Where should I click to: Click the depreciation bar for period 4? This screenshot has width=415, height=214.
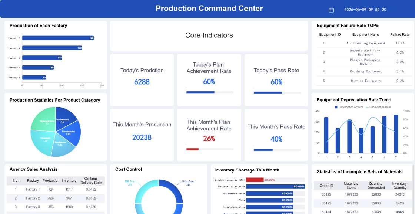[361, 140]
